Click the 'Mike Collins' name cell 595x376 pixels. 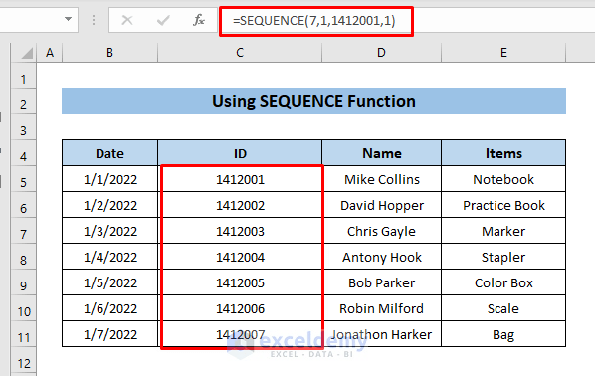(x=381, y=179)
